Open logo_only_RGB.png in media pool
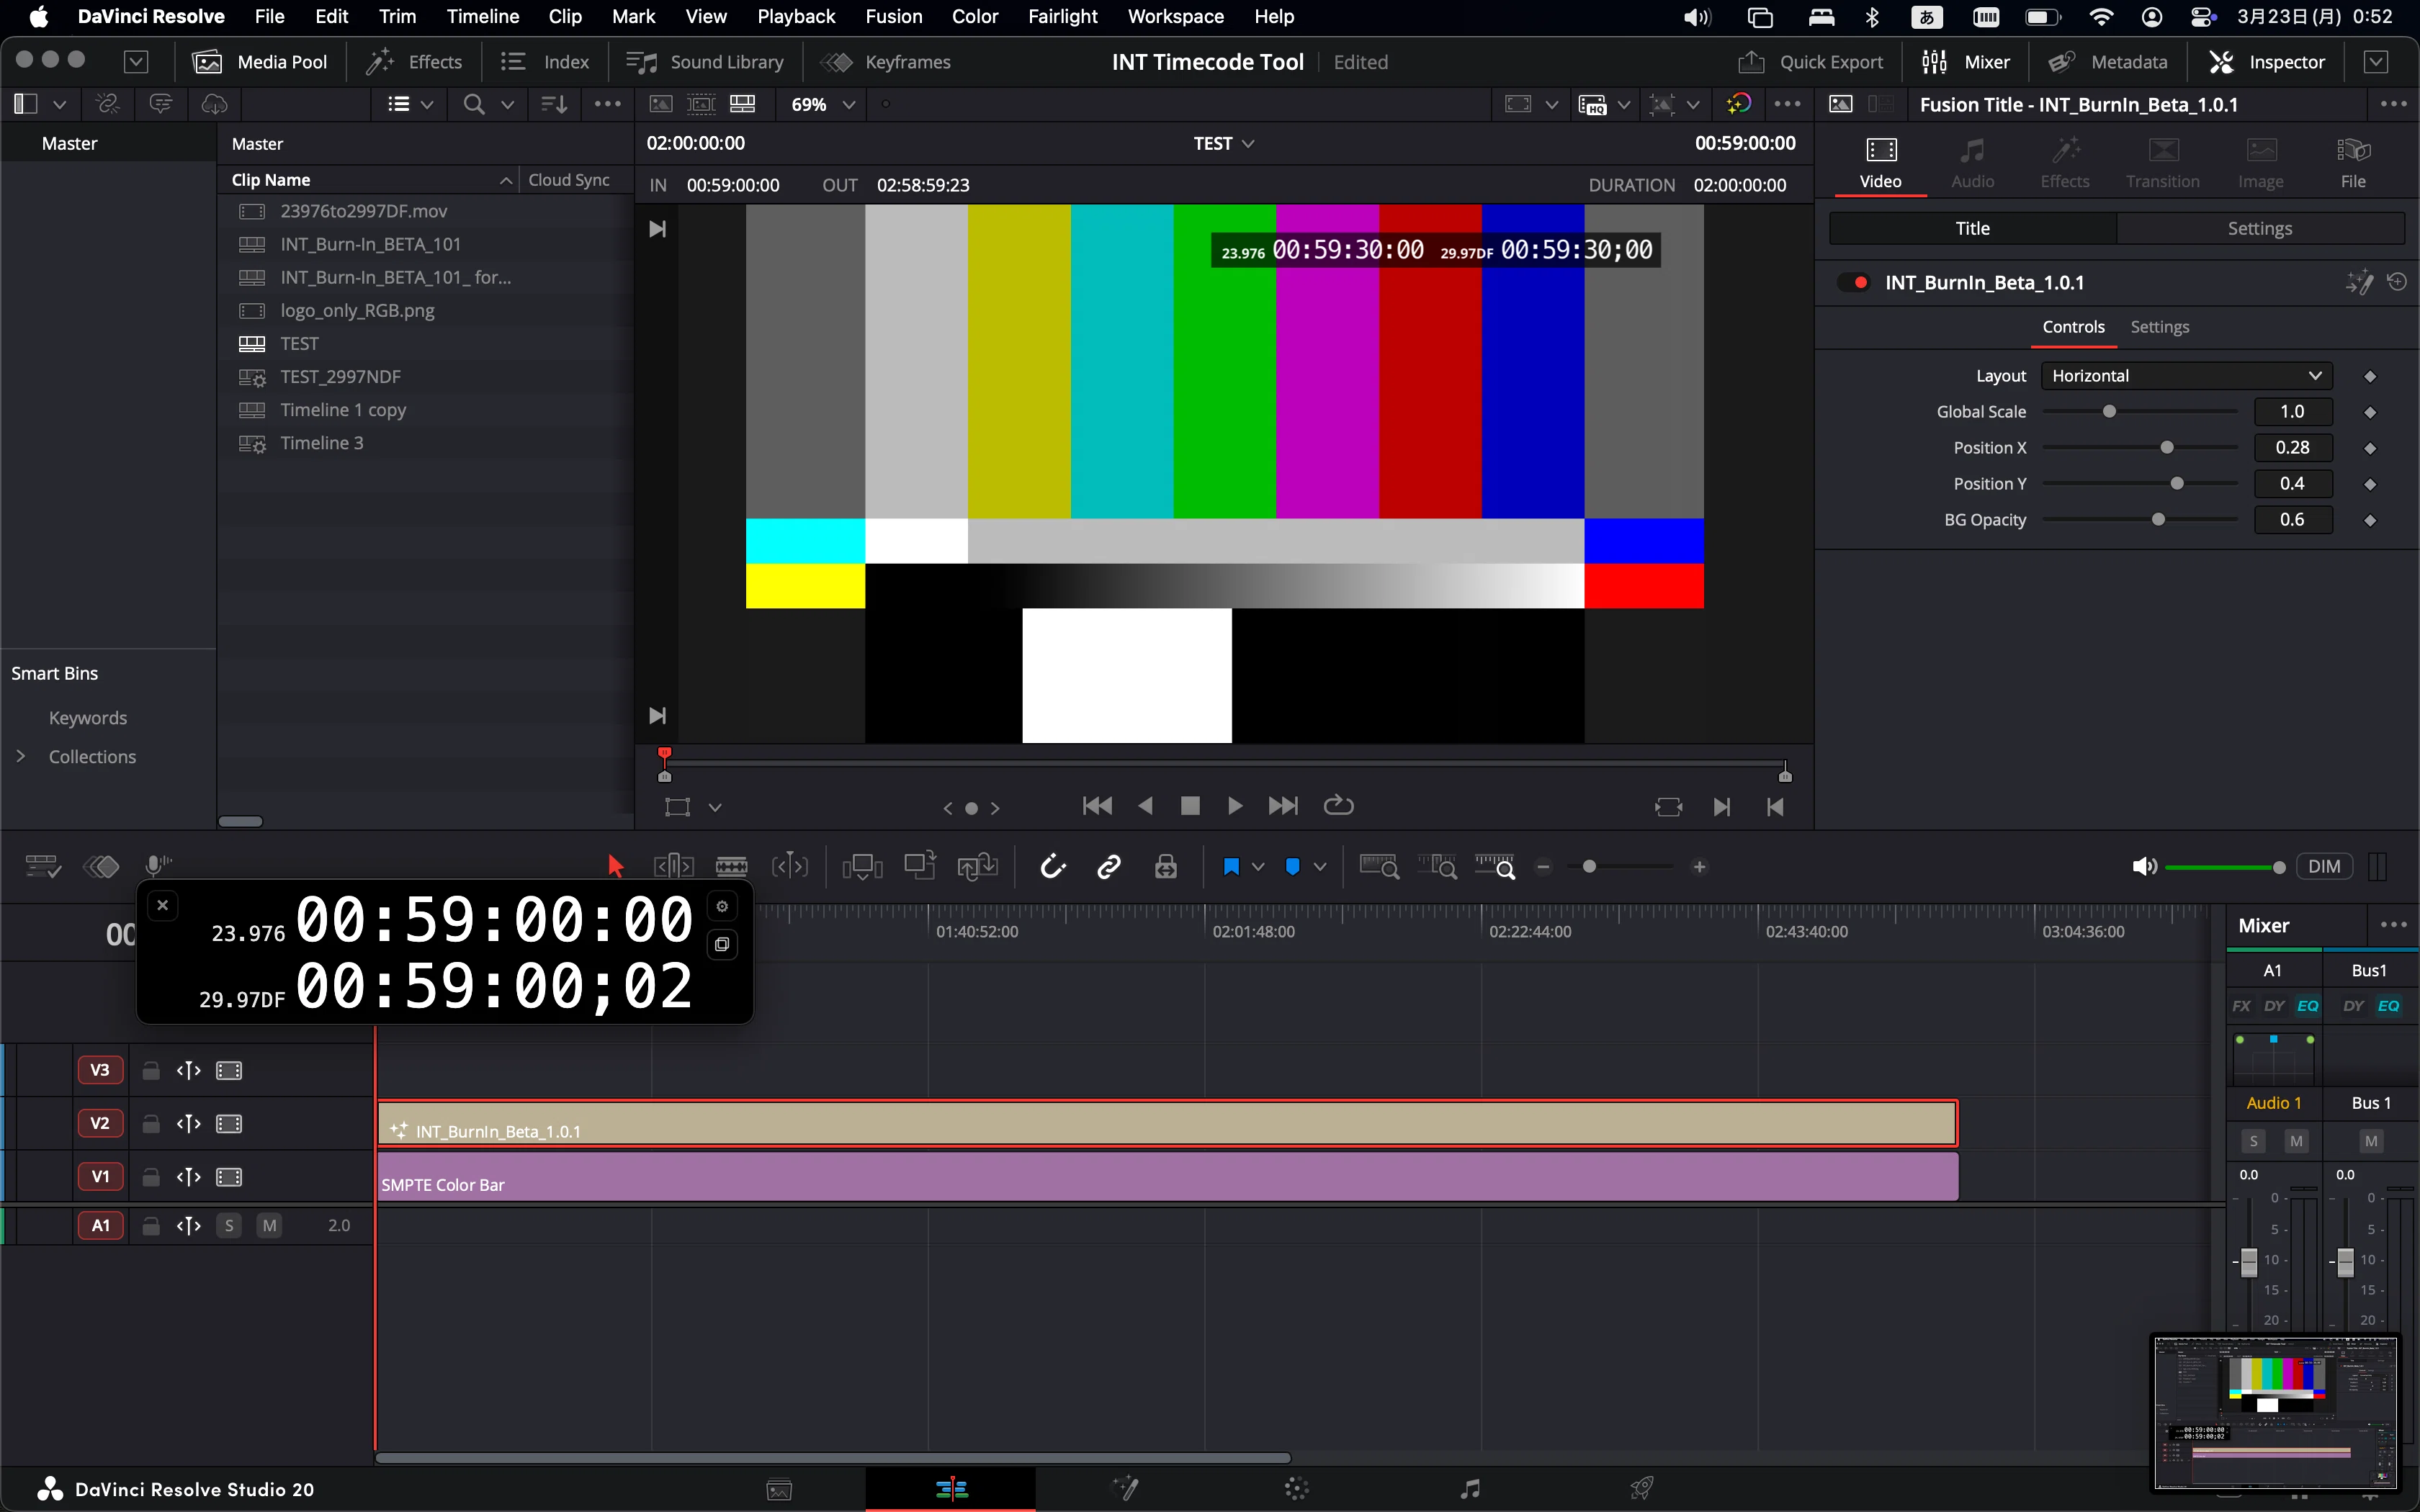 pos(357,310)
